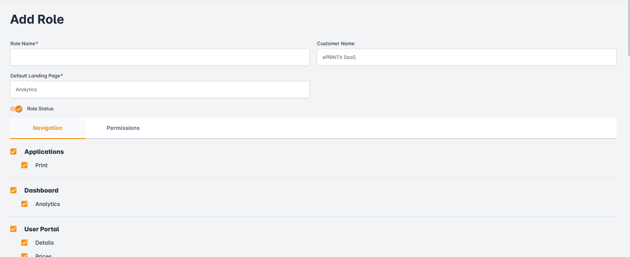Image resolution: width=630 pixels, height=257 pixels.
Task: Uncheck the Print checkbox
Action: 24,165
